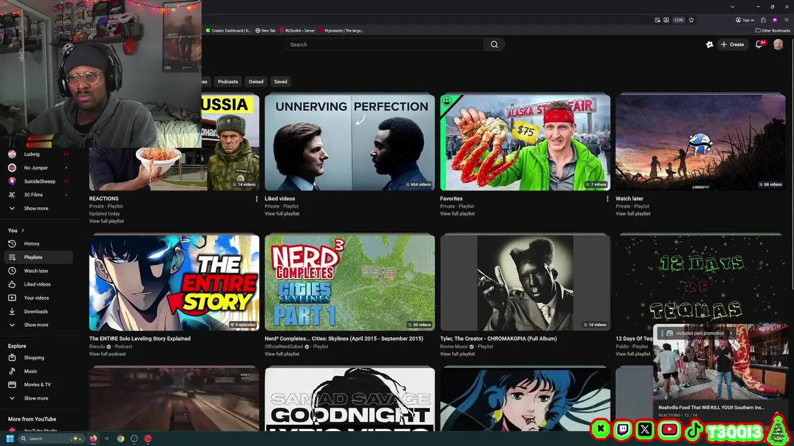Screen dimensions: 794x446
Task: Open History in the sidebar
Action: click(x=40, y=243)
